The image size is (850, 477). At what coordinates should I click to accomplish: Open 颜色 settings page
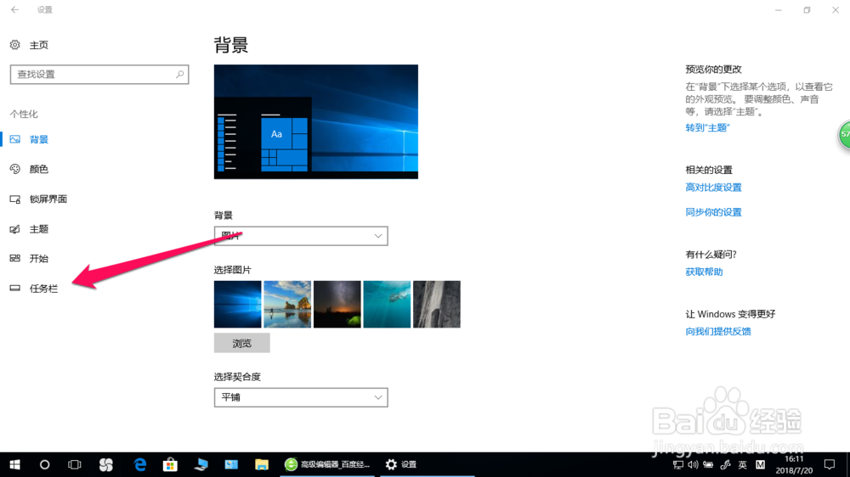click(39, 170)
